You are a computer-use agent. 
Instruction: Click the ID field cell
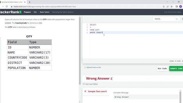18,47
